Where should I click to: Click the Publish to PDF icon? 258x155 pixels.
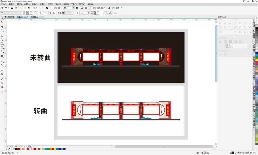(x=60, y=8)
